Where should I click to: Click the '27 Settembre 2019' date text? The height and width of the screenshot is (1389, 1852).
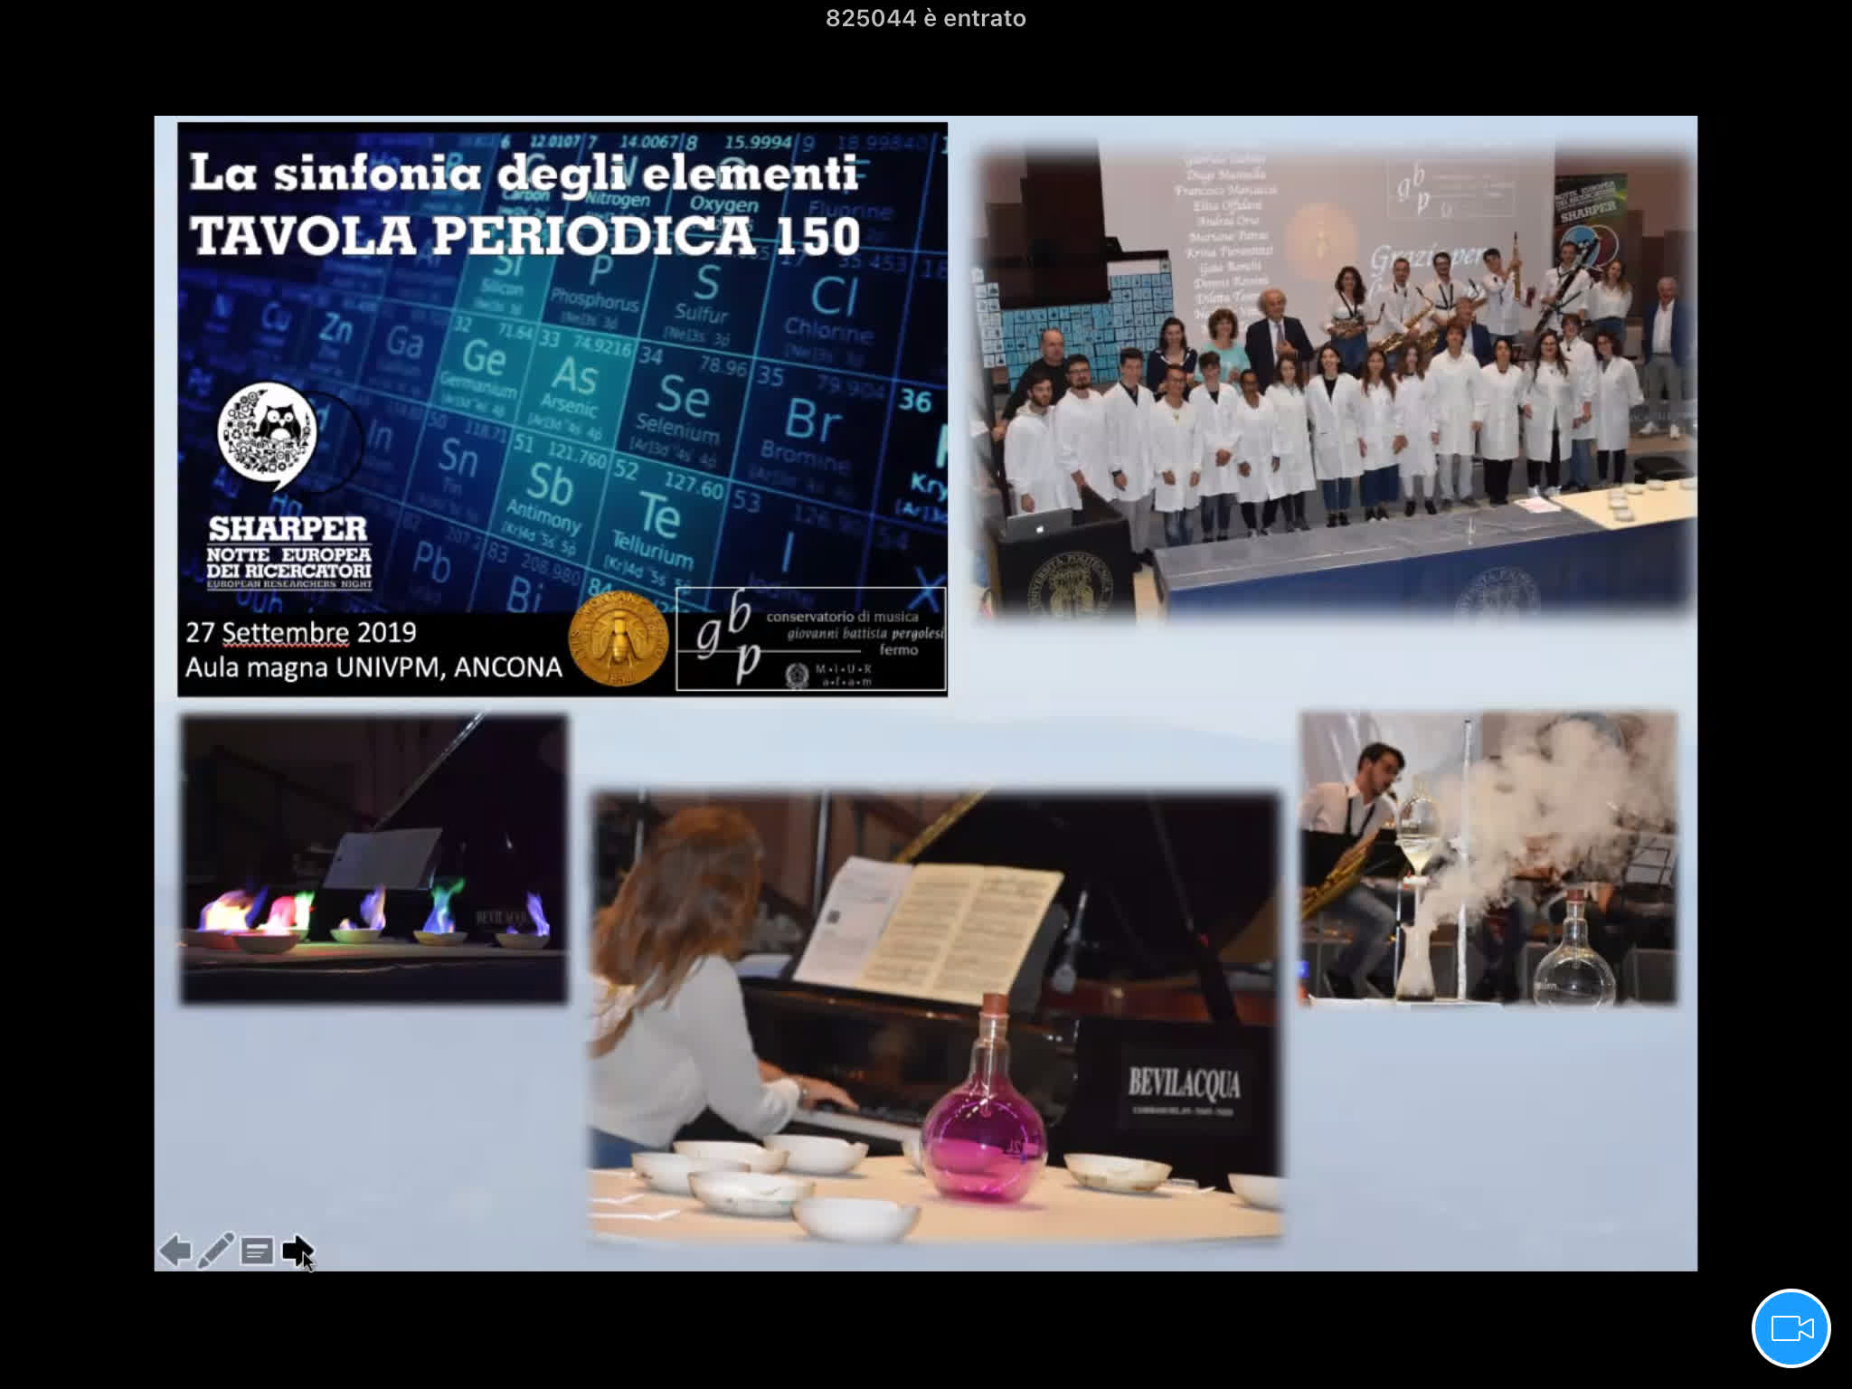click(301, 632)
